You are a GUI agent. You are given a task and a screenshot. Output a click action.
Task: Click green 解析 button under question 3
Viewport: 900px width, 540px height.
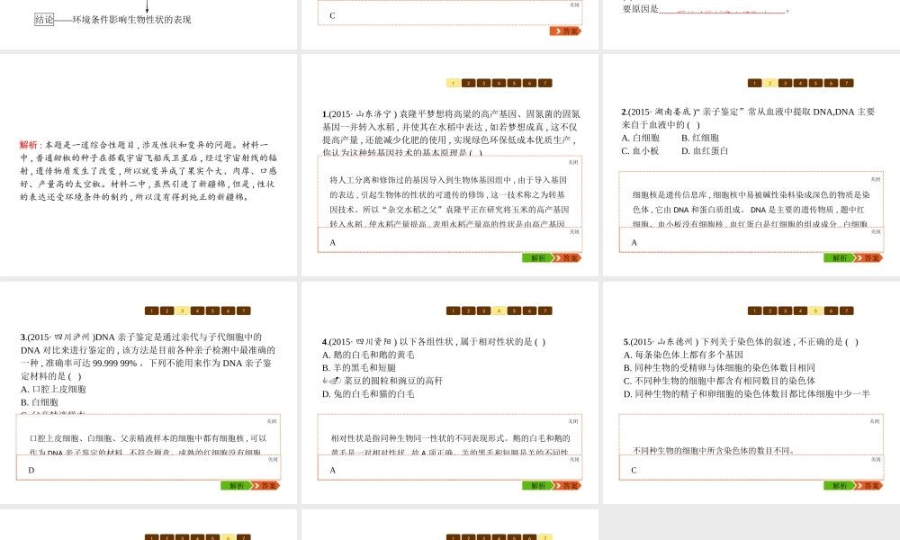tap(237, 486)
